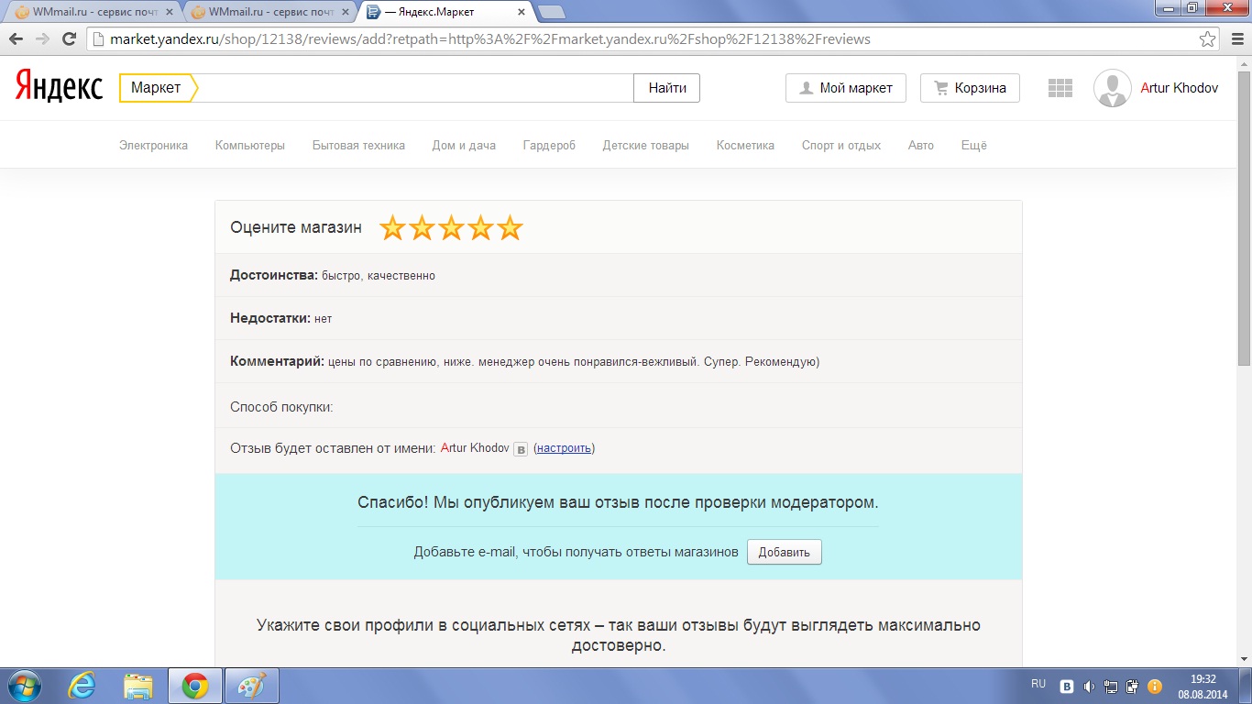Open the Косметика category
Image resolution: width=1252 pixels, height=704 pixels.
[745, 145]
